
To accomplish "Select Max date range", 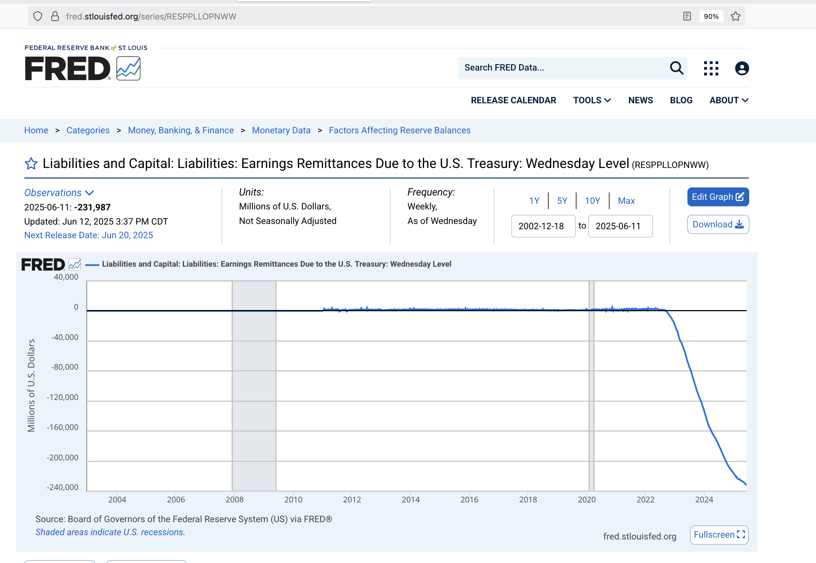I will (626, 201).
